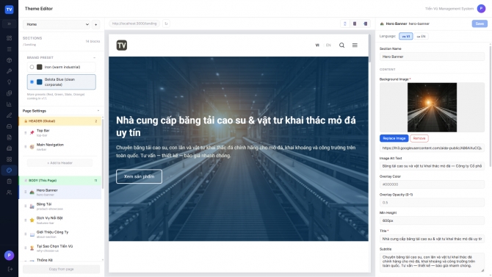
Task: Click the Subtitle text area
Action: coord(432,262)
